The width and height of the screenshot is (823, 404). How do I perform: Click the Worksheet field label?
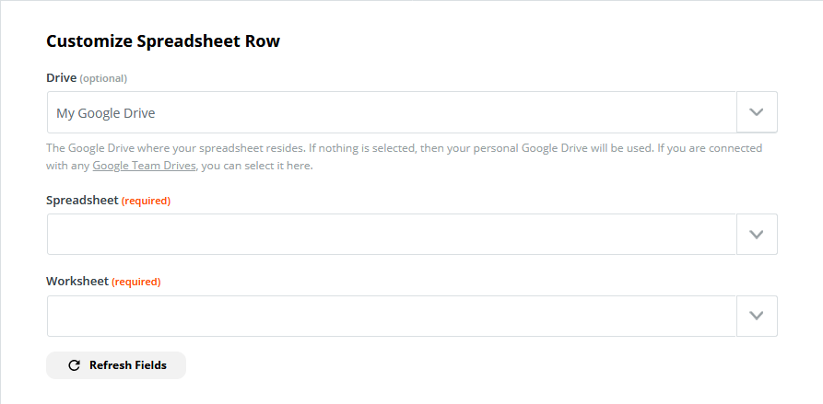pyautogui.click(x=78, y=282)
